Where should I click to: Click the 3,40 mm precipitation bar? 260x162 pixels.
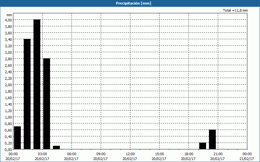coord(27,94)
